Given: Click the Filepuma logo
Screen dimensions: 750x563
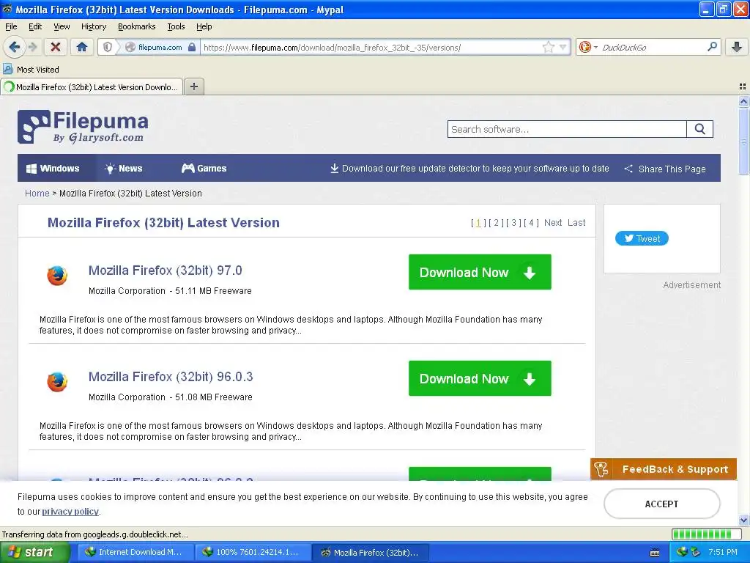Looking at the screenshot, I should coord(83,127).
